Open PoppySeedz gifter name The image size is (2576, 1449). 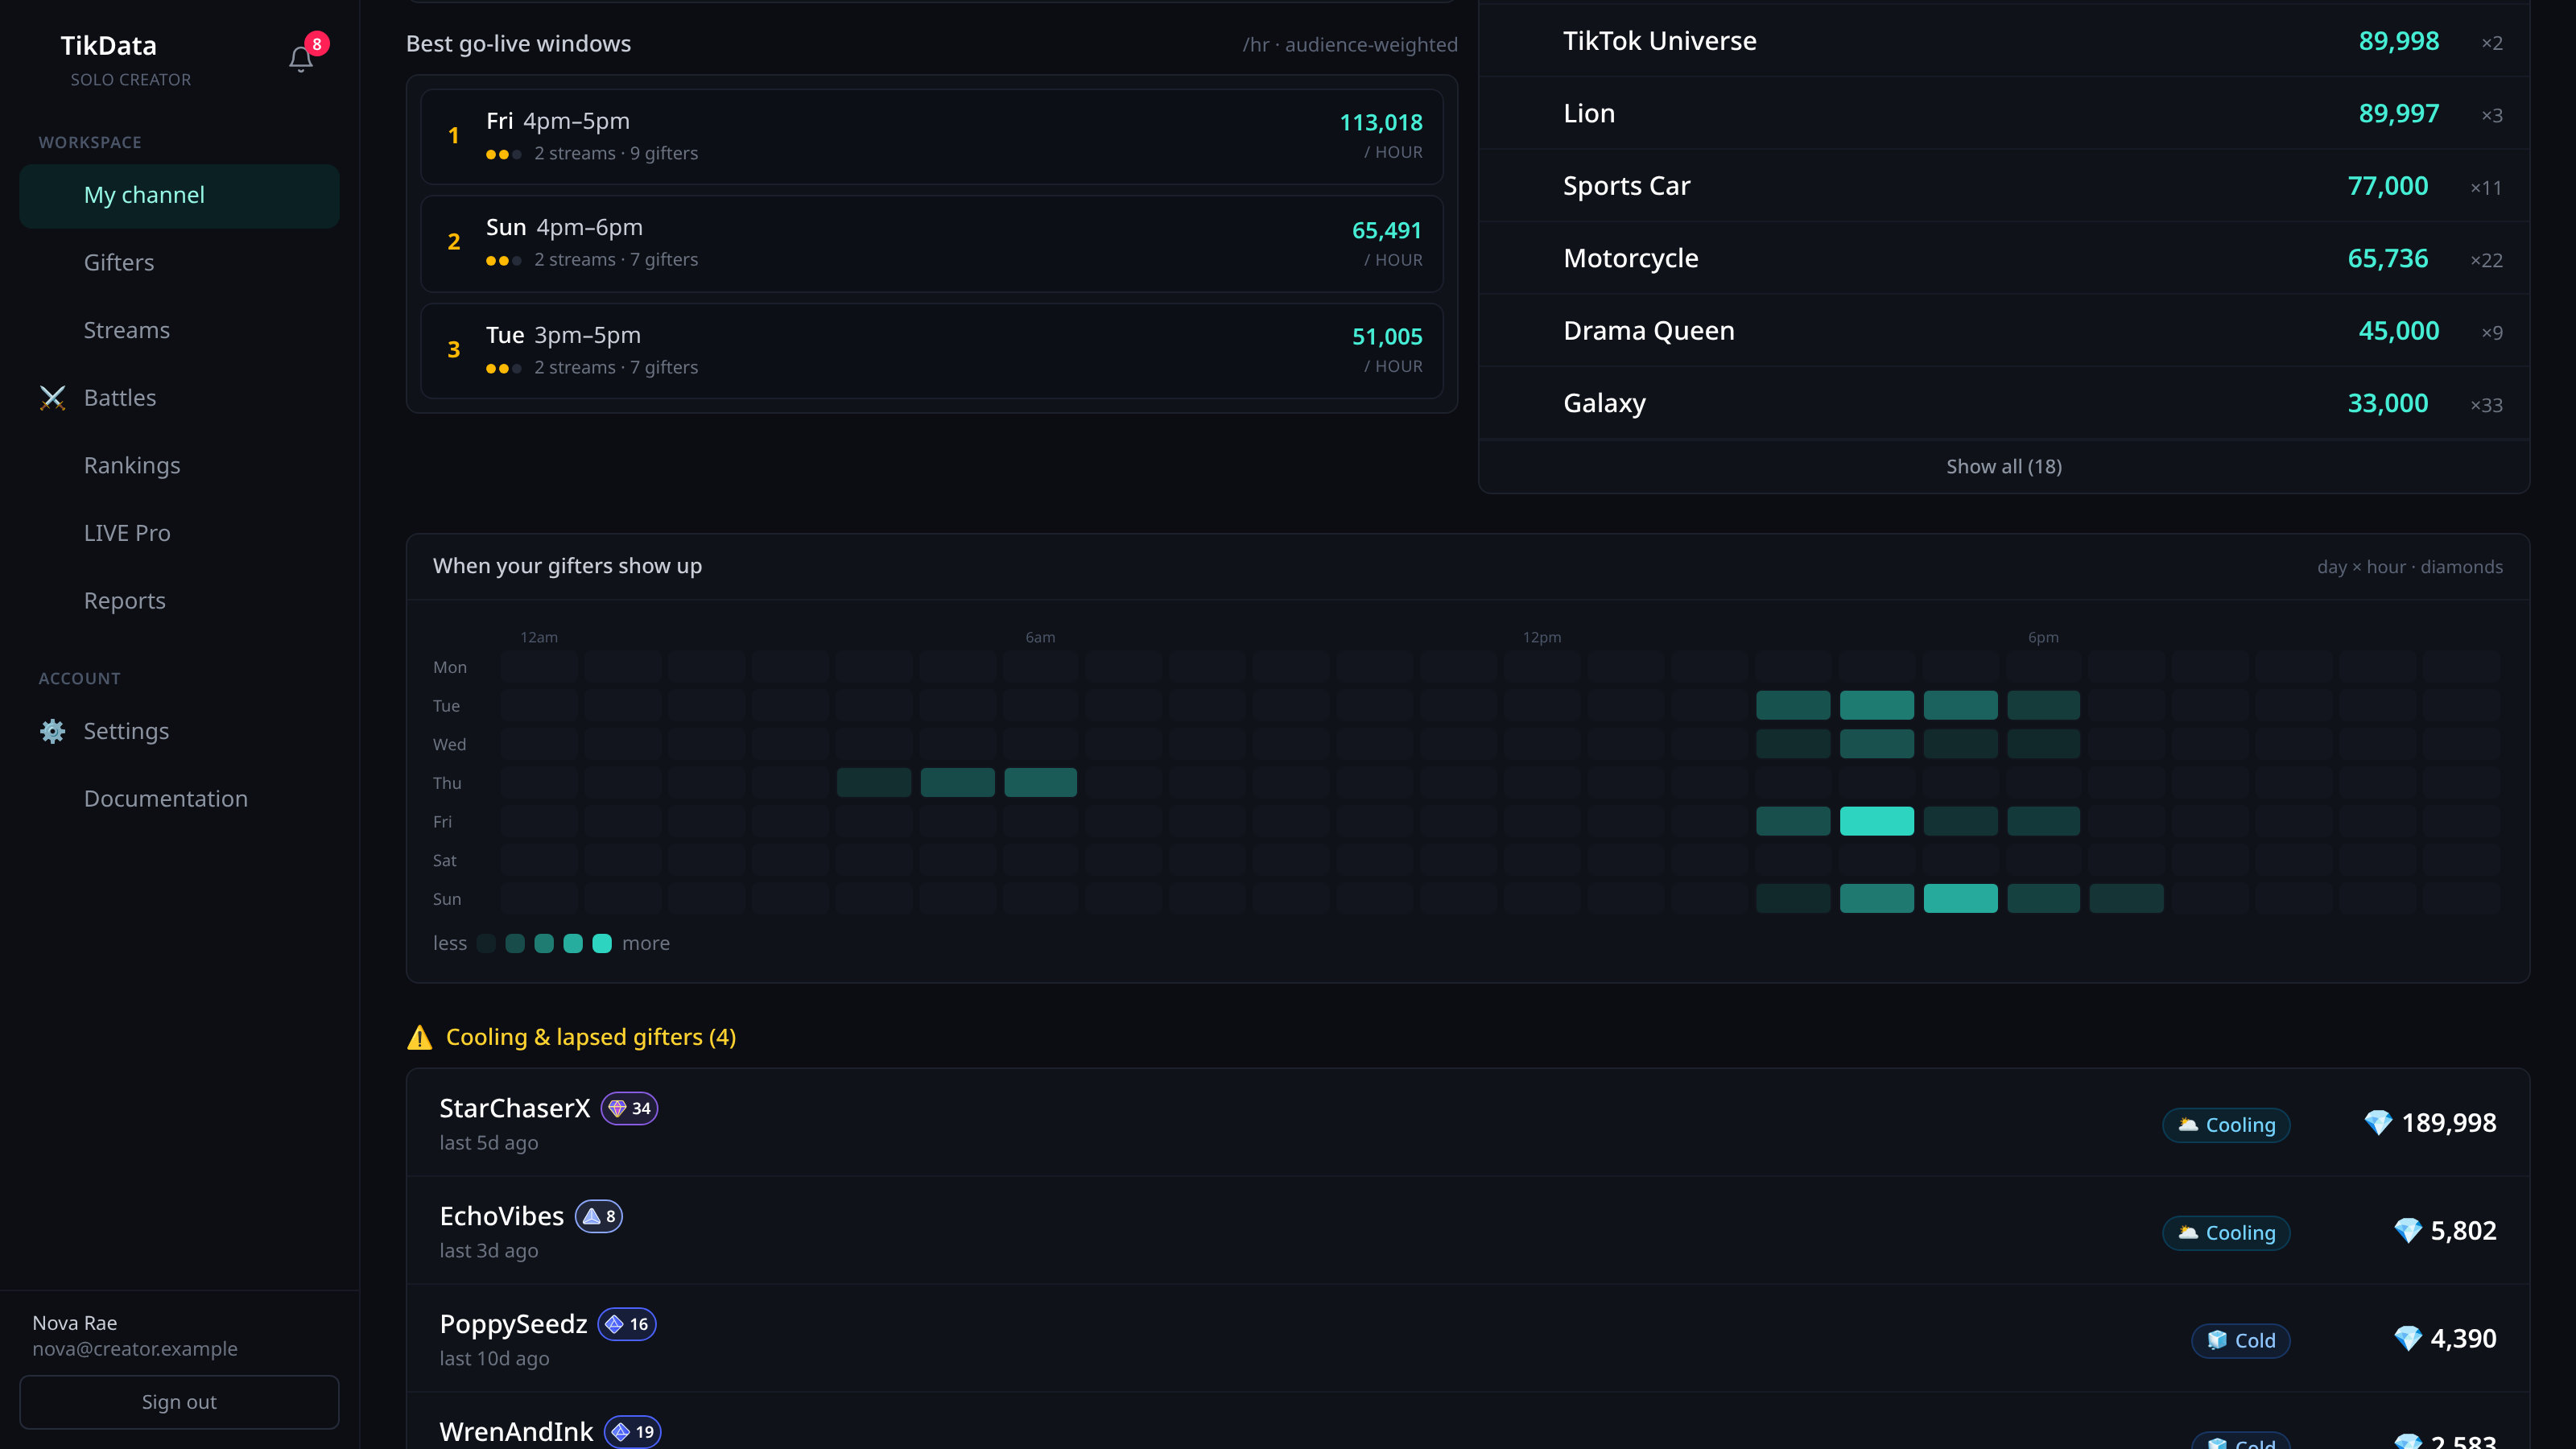pyautogui.click(x=513, y=1324)
